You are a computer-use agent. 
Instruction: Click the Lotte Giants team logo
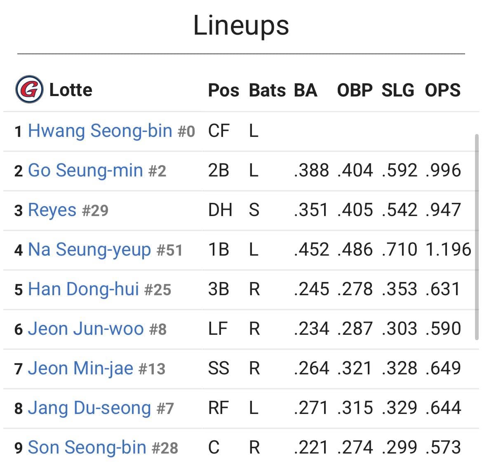29,89
